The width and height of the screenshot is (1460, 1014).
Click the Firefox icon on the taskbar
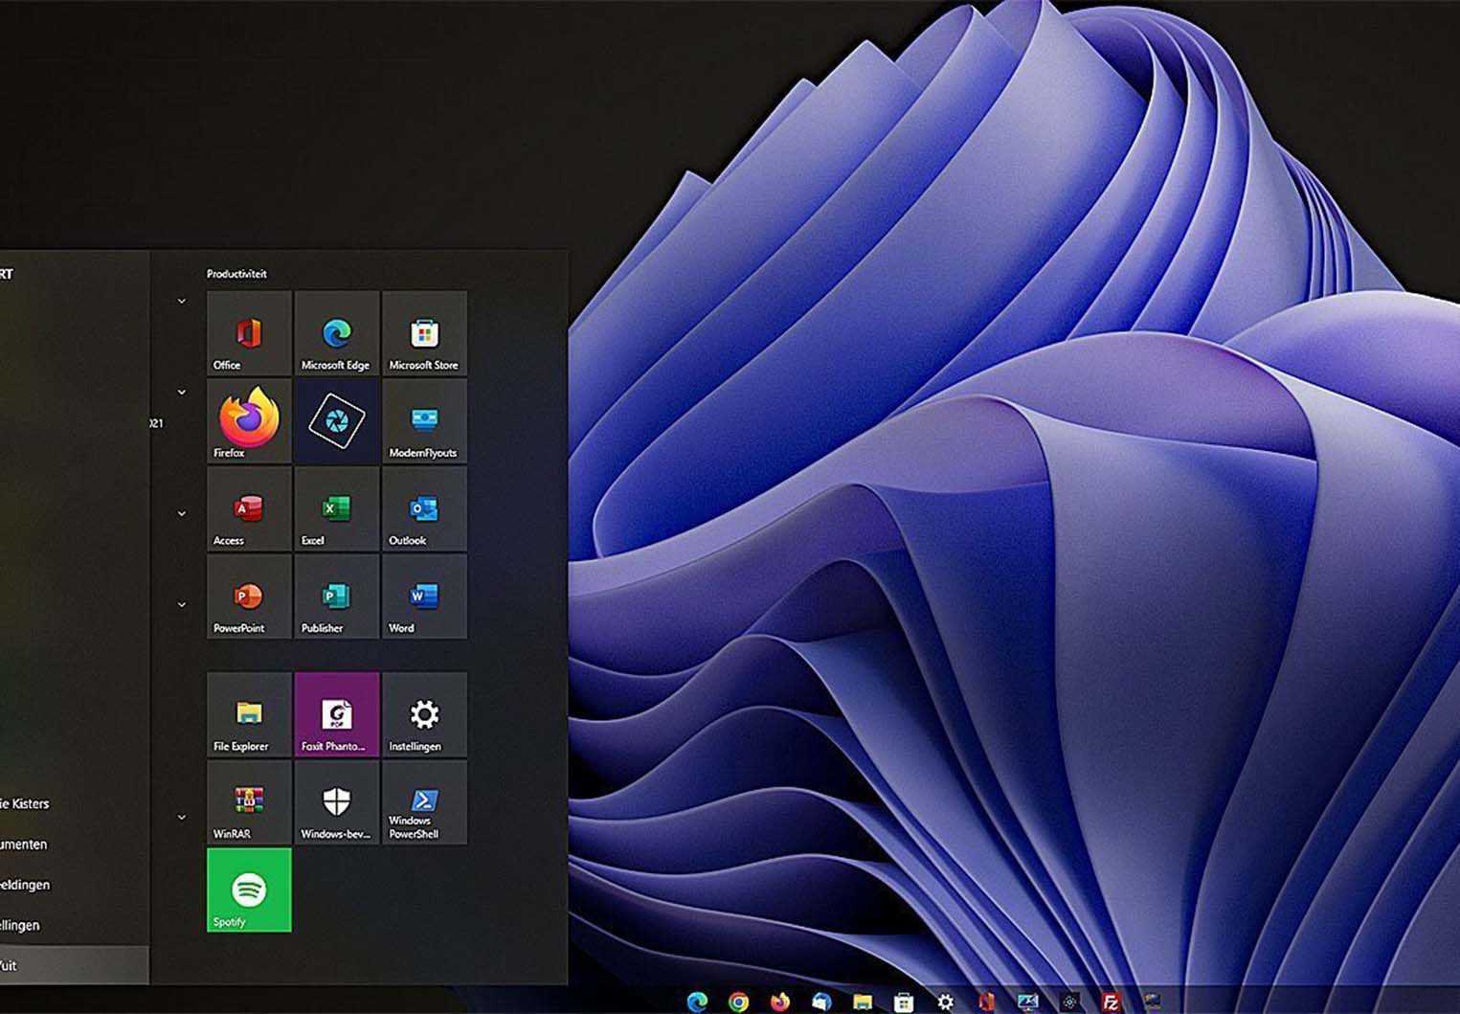coord(780,1002)
